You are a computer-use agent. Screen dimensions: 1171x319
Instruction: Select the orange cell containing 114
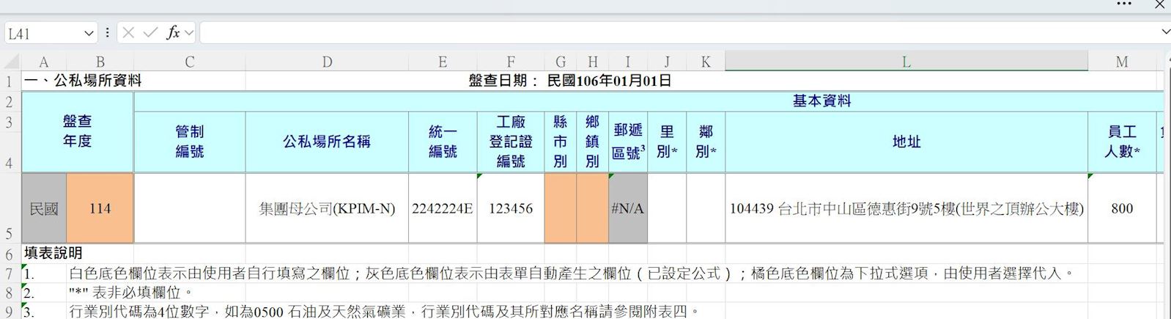coord(100,208)
